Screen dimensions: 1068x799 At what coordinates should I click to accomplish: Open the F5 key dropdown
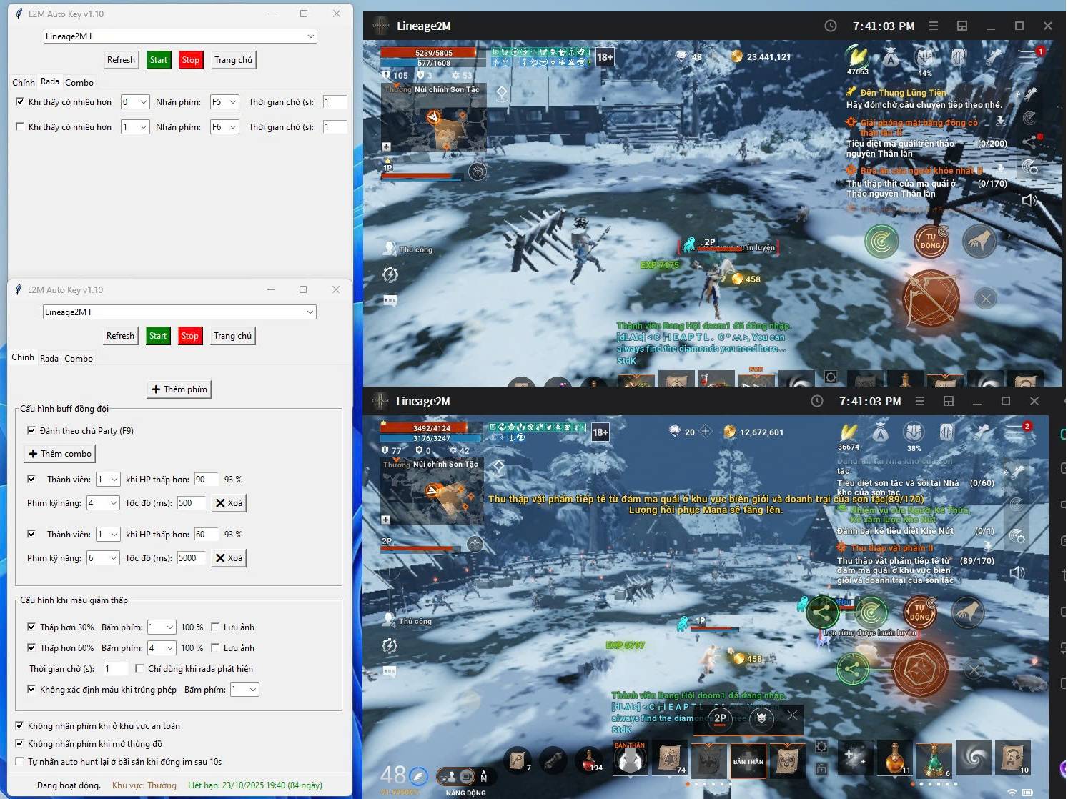click(224, 102)
